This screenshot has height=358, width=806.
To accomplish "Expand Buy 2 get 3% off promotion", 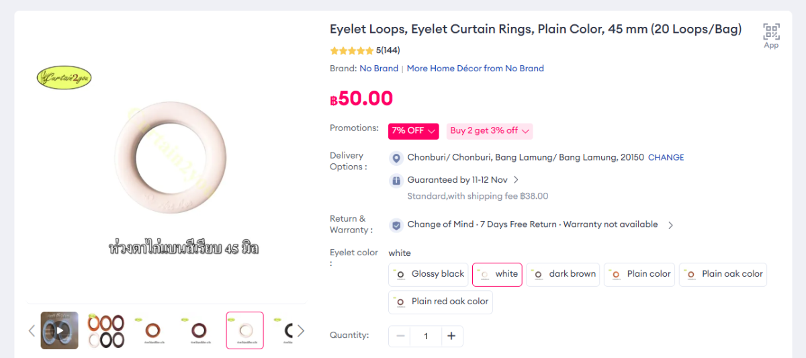I will (x=490, y=131).
